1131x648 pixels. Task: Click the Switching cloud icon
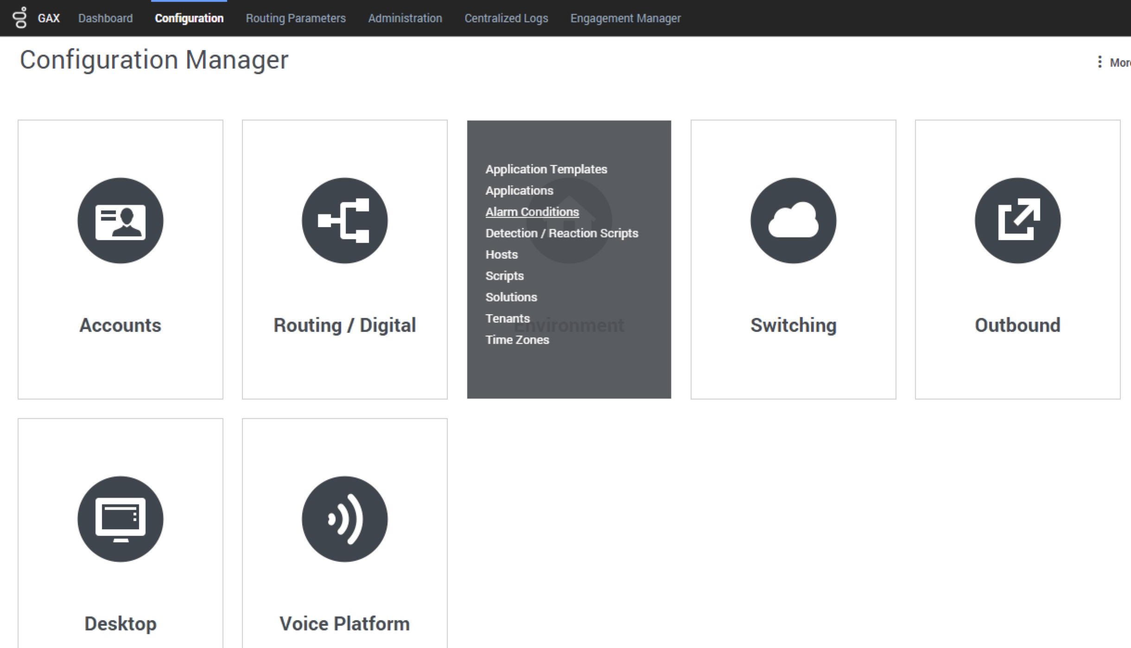coord(793,221)
